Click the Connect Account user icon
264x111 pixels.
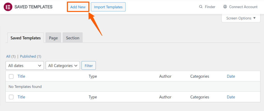coord(225,7)
